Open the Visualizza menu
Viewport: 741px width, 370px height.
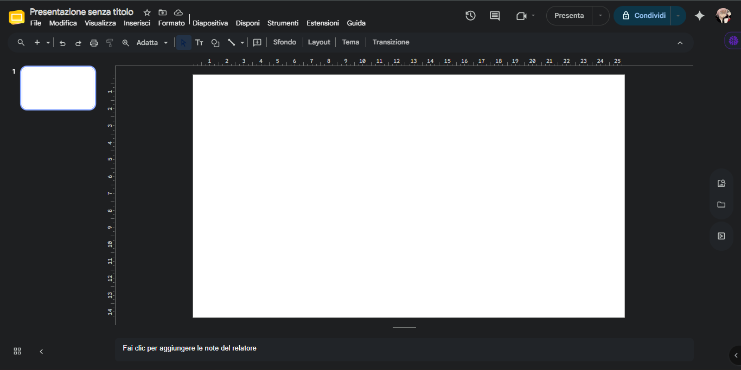[x=100, y=23]
